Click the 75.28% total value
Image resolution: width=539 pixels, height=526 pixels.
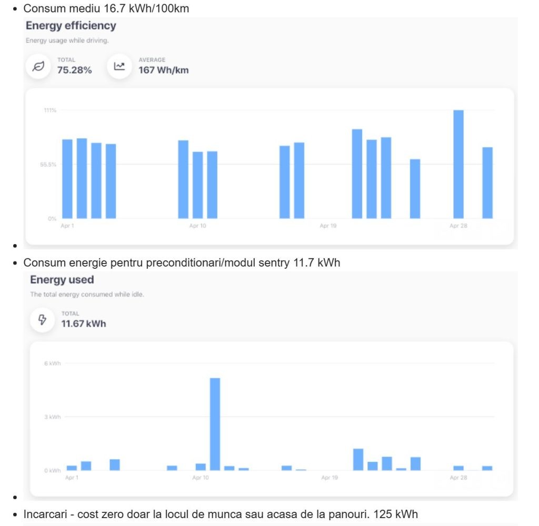coord(74,70)
